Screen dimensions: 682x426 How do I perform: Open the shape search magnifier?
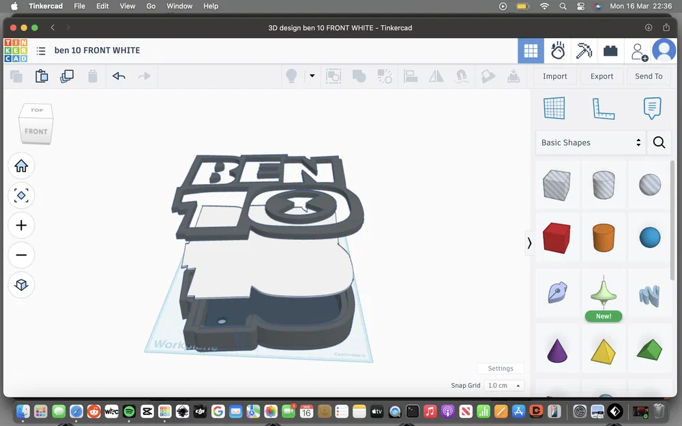(658, 142)
